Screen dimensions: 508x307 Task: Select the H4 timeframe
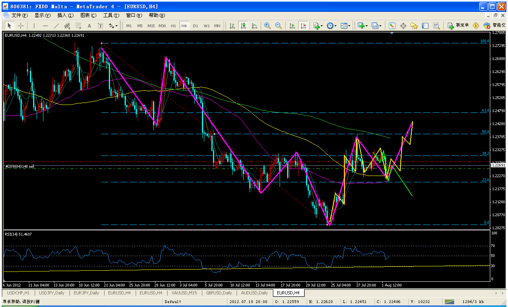(x=184, y=26)
